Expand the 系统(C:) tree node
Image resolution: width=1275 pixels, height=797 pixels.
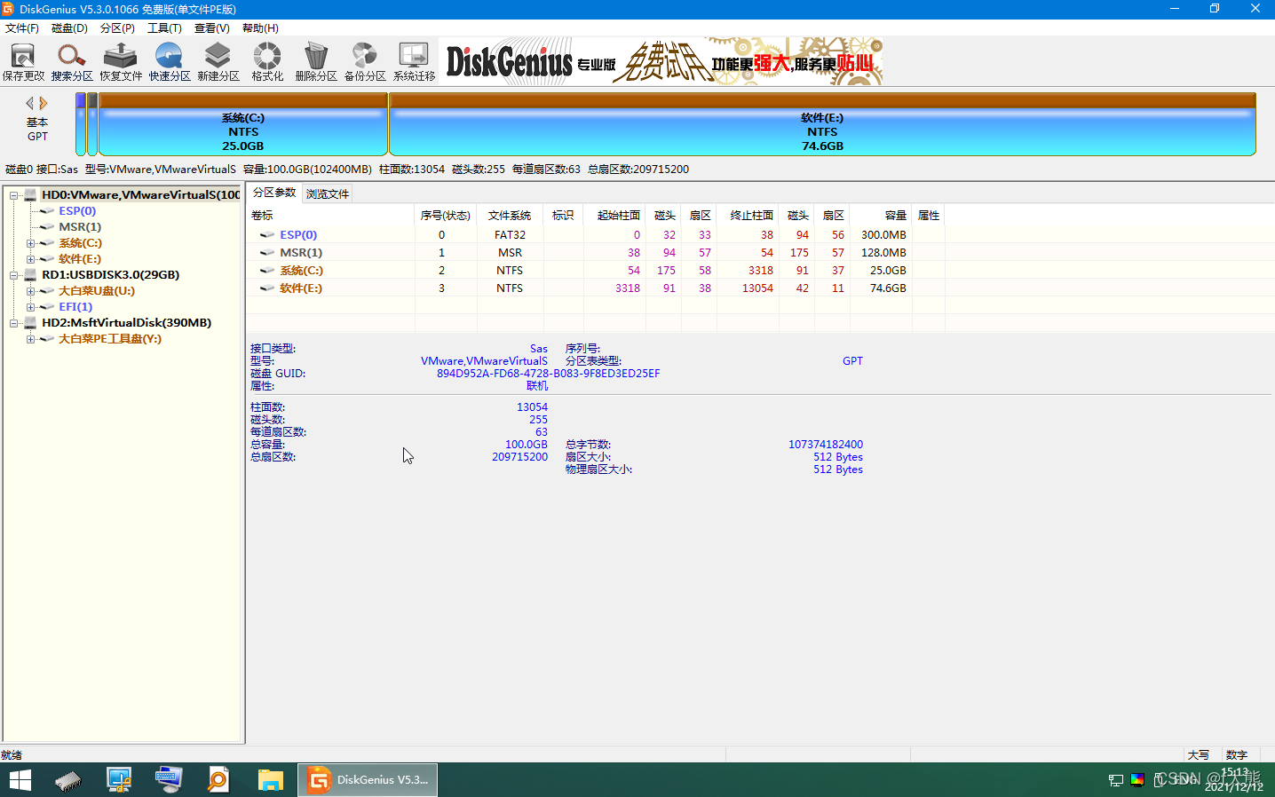click(x=30, y=243)
